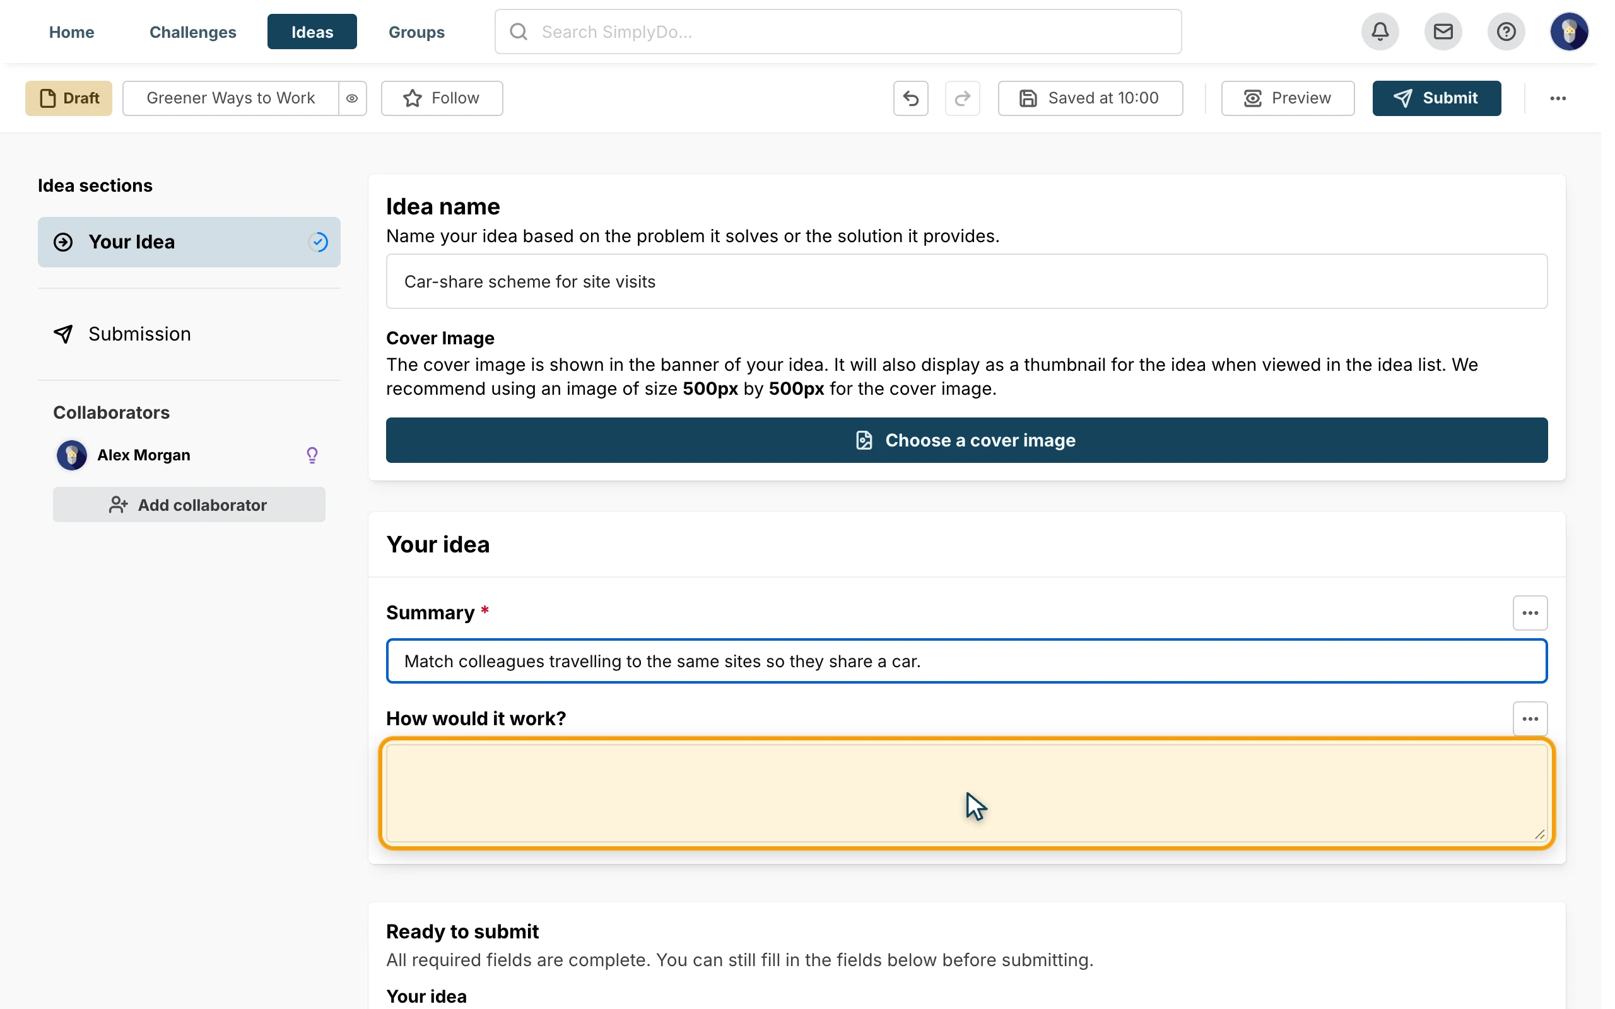Open the user profile avatar menu
This screenshot has width=1615, height=1009.
pyautogui.click(x=1569, y=32)
